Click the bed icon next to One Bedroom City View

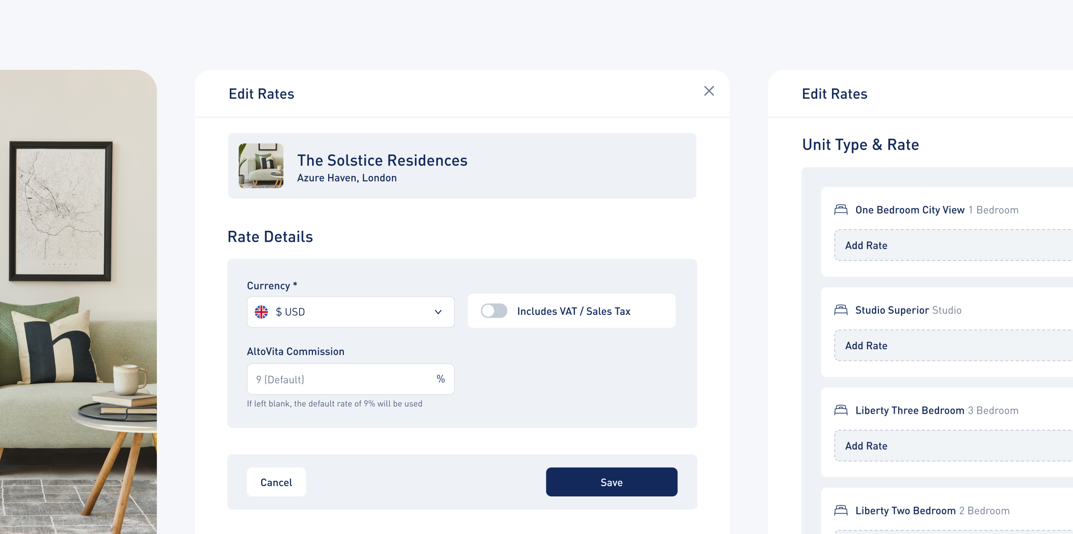click(841, 209)
